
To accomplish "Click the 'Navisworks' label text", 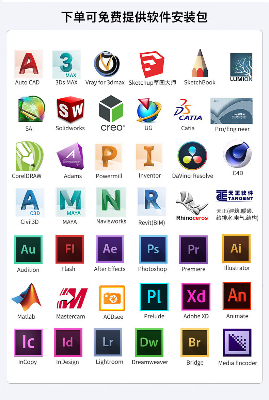I will coord(111,221).
